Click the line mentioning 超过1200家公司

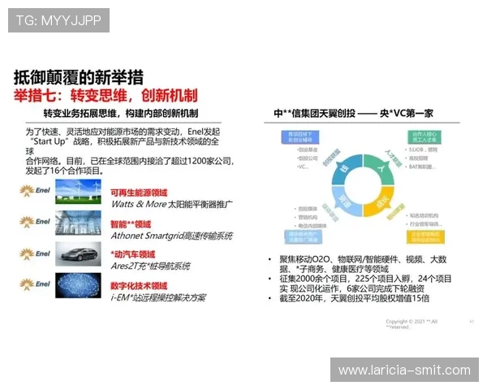click(x=130, y=161)
